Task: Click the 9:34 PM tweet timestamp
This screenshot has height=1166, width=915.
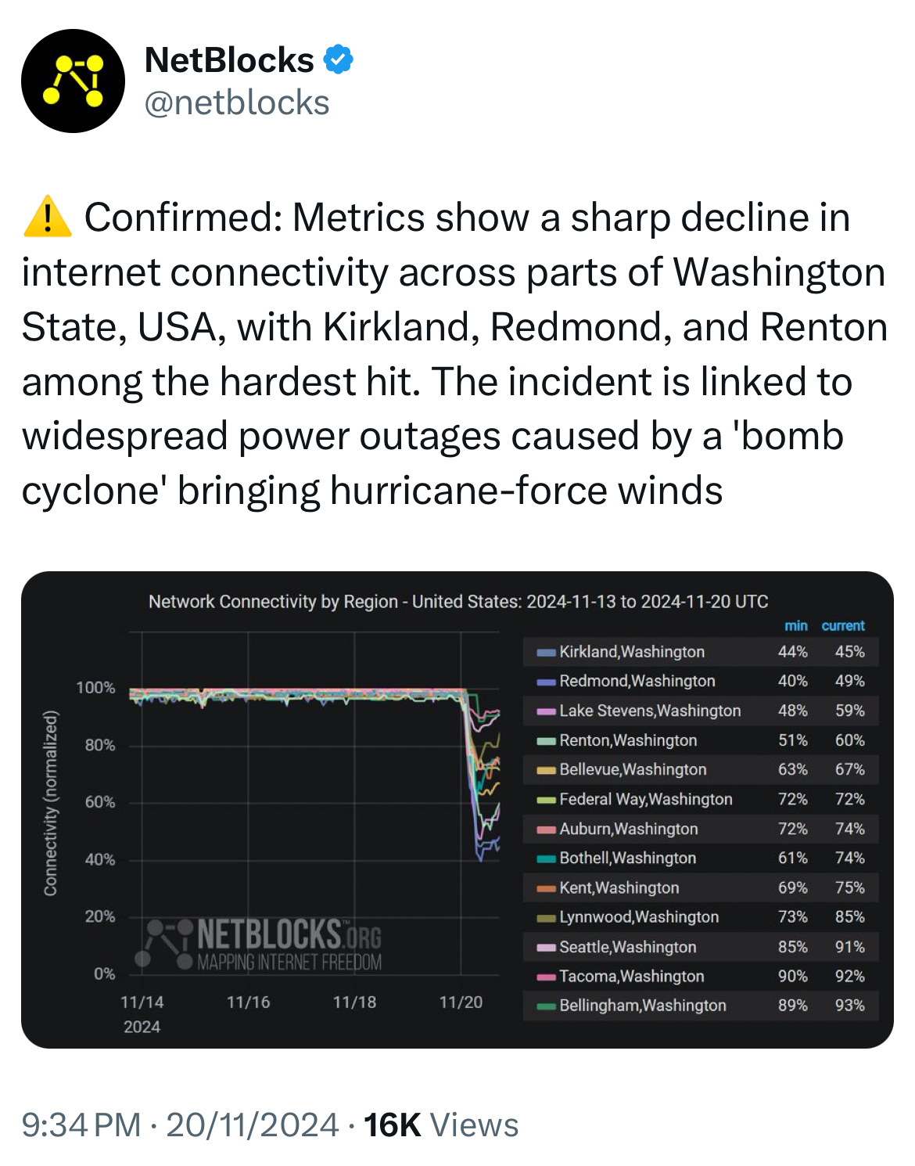Action: 81,1125
